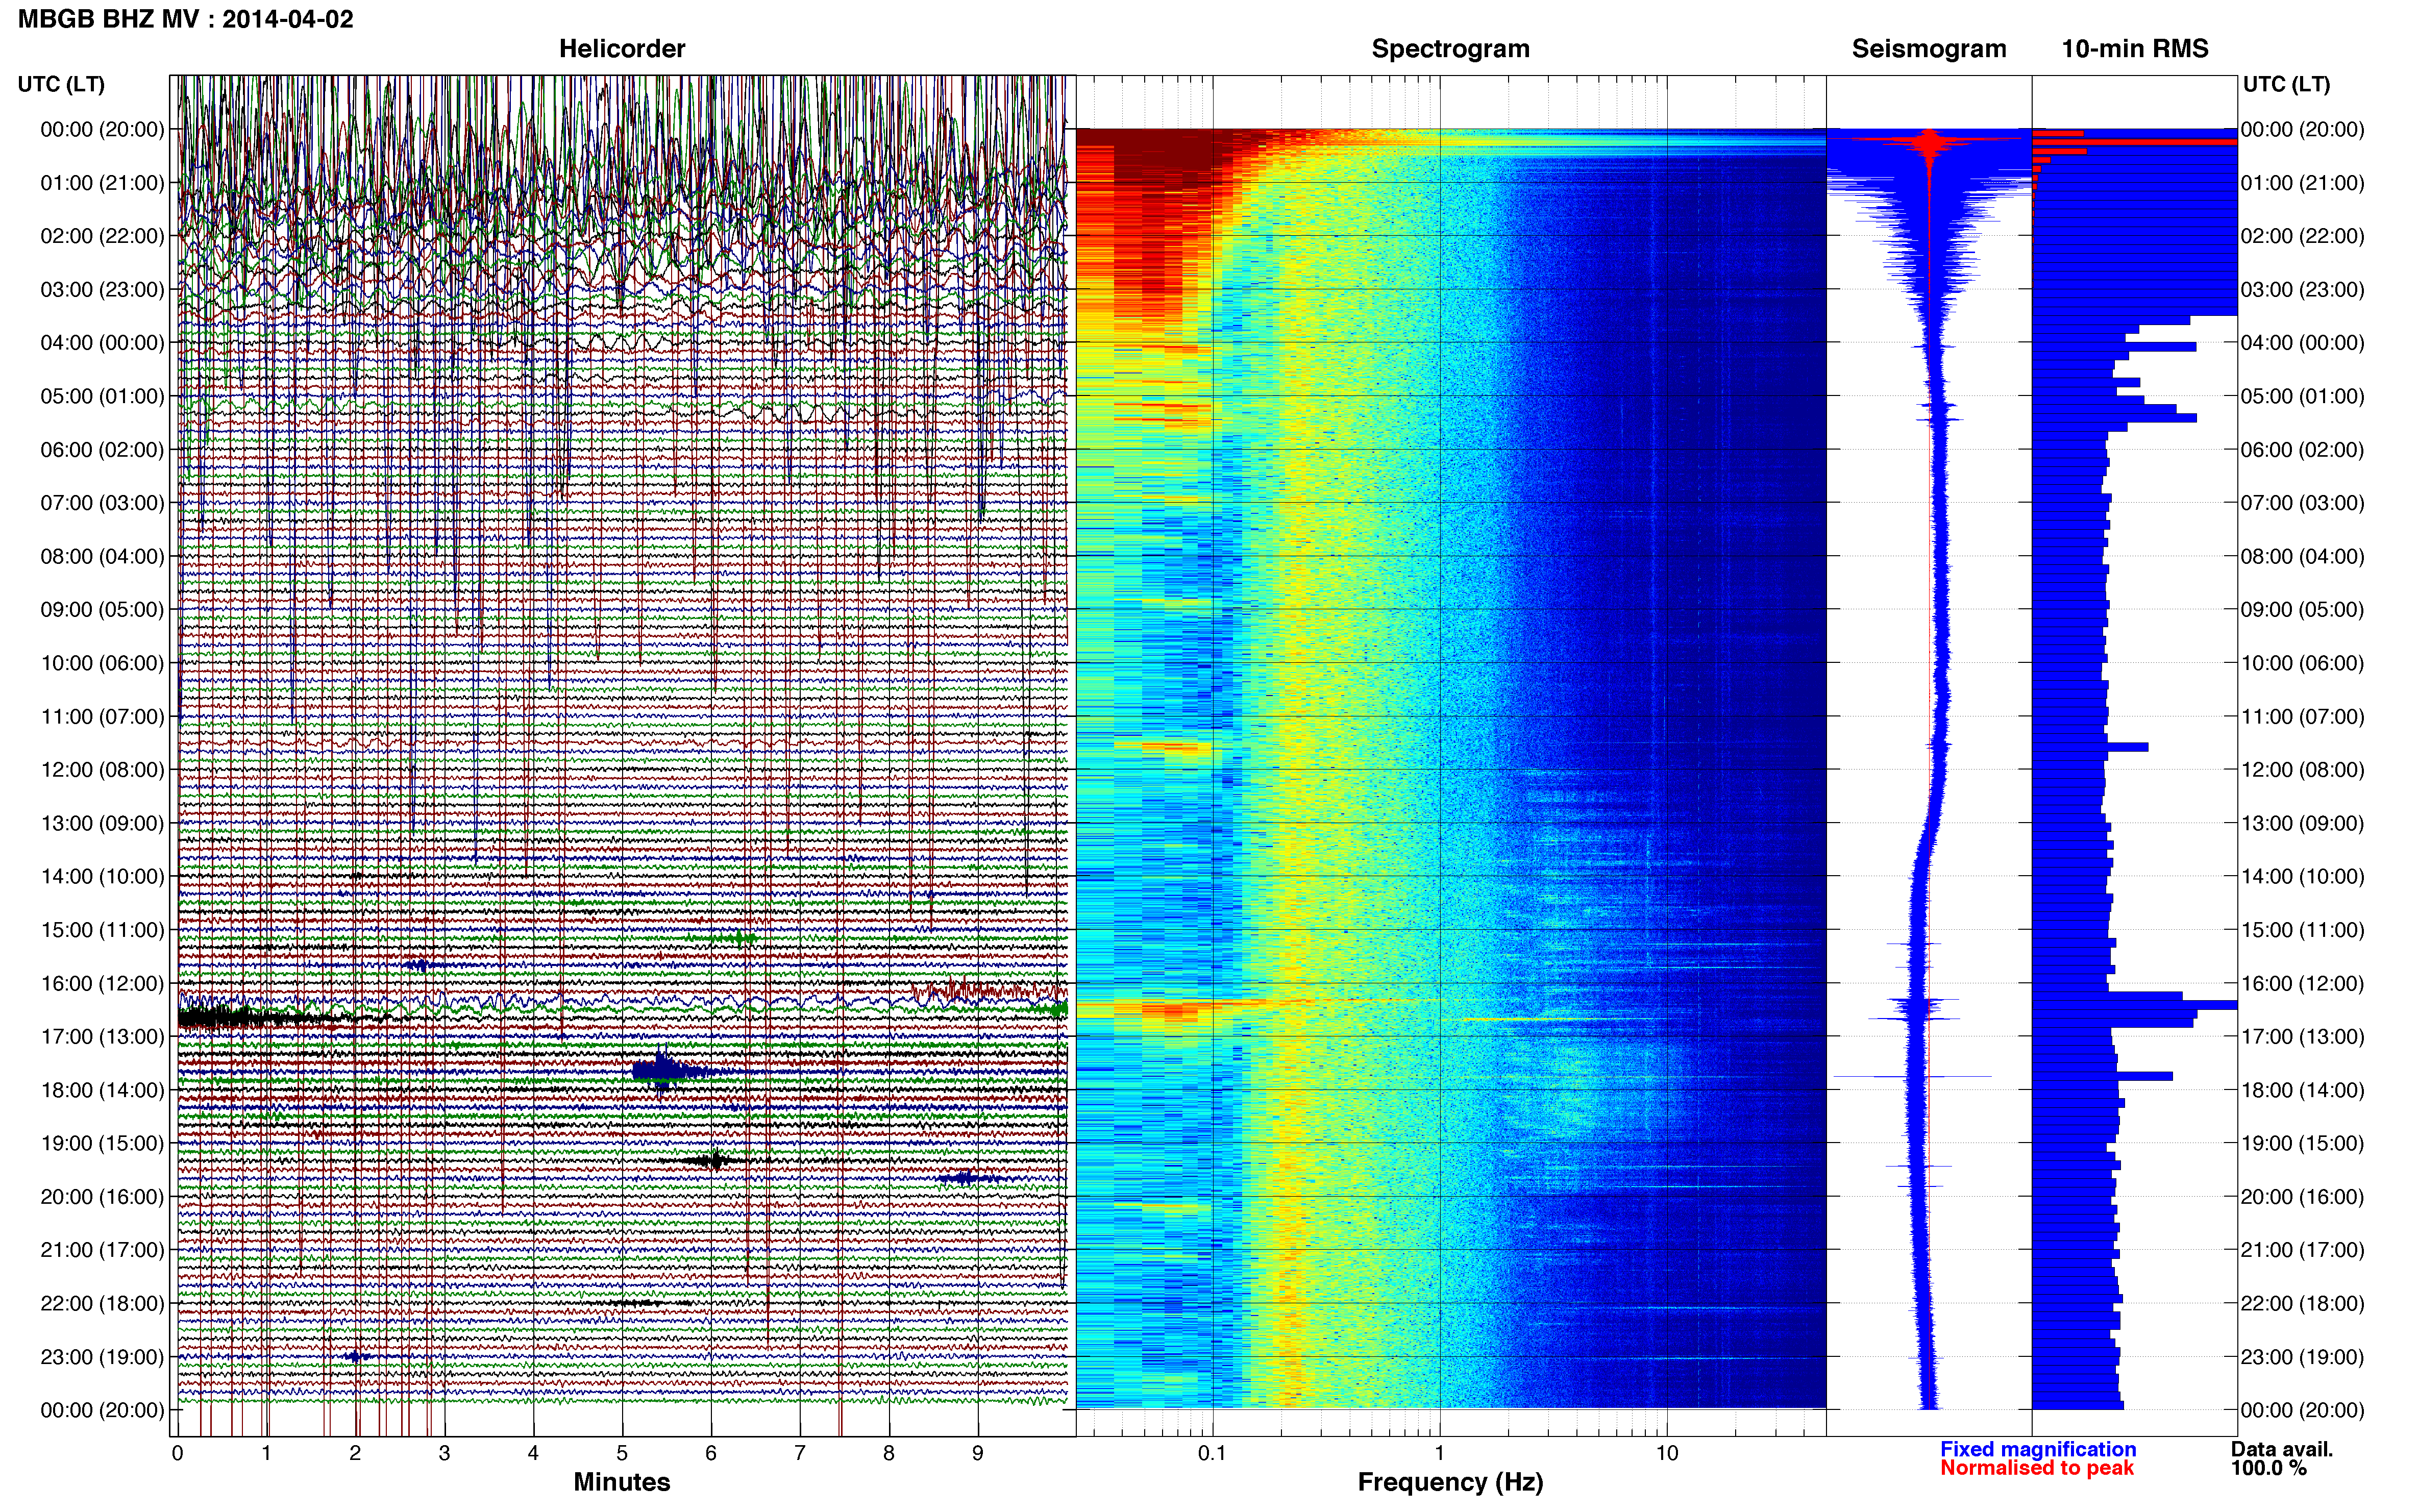This screenshot has height=1512, width=2419.
Task: Click the 4 tick on the Minutes axis
Action: [x=533, y=1453]
